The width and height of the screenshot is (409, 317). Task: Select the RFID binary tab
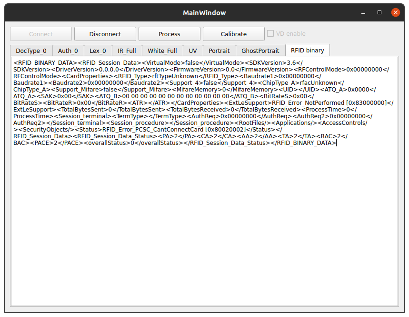coord(308,50)
